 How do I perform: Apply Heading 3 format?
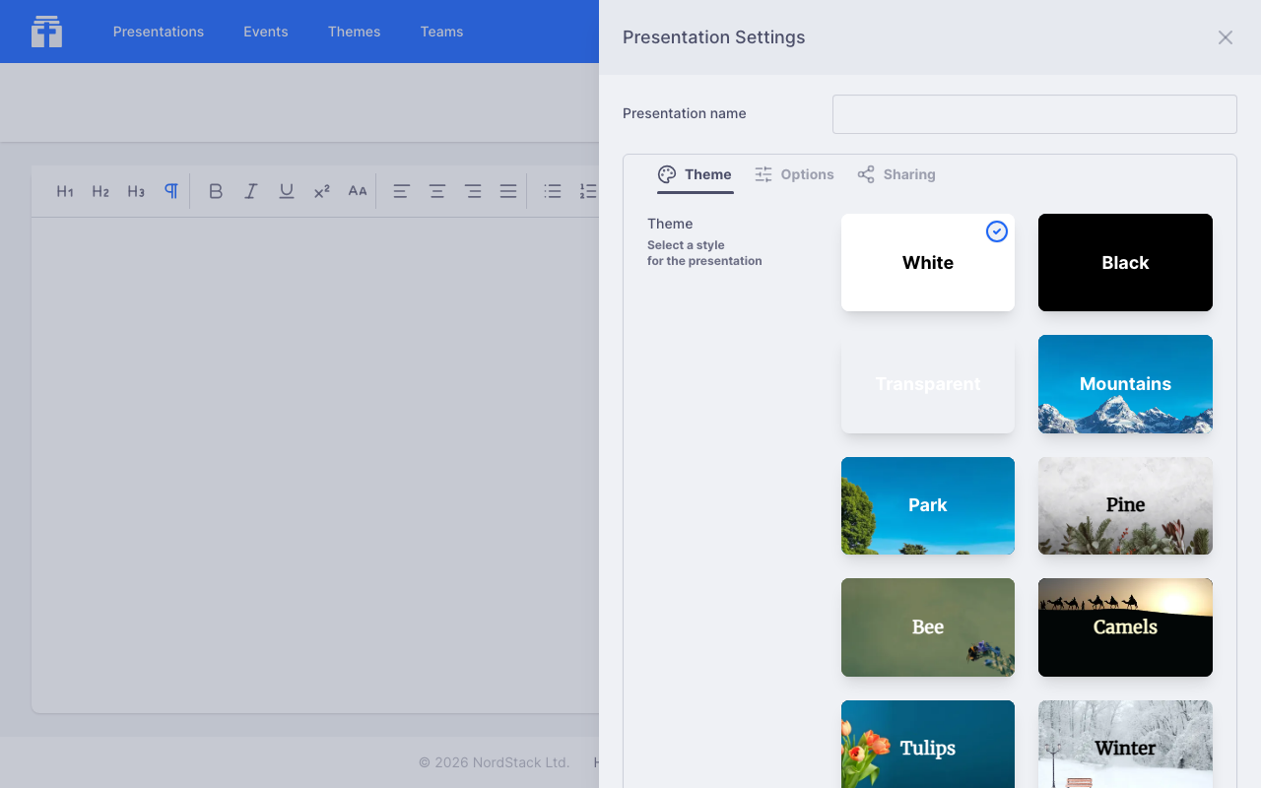click(136, 191)
